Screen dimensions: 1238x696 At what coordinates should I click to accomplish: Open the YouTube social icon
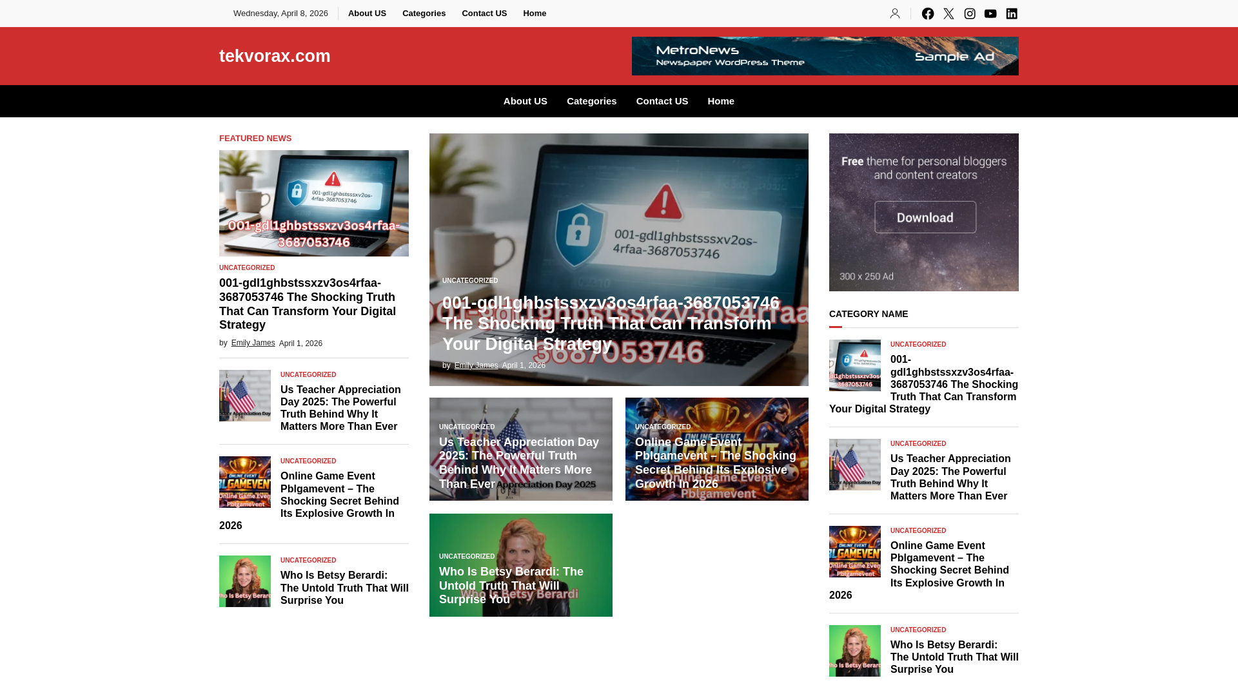[990, 14]
